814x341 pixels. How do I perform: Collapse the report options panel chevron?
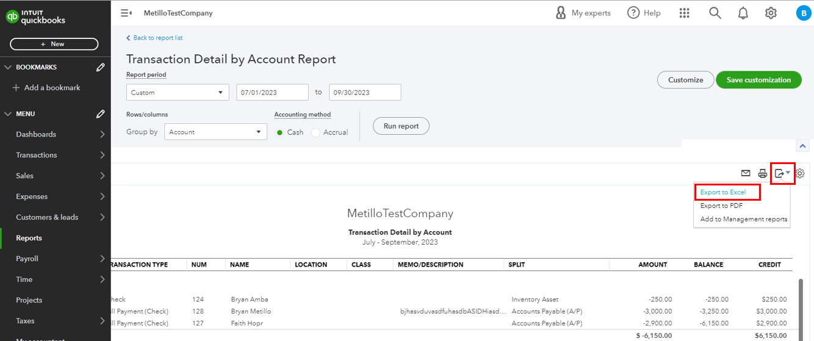(803, 146)
